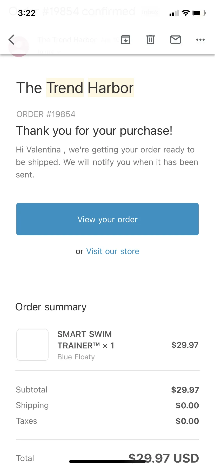Mark email as unread via envelope icon
215x467 pixels.
point(176,40)
